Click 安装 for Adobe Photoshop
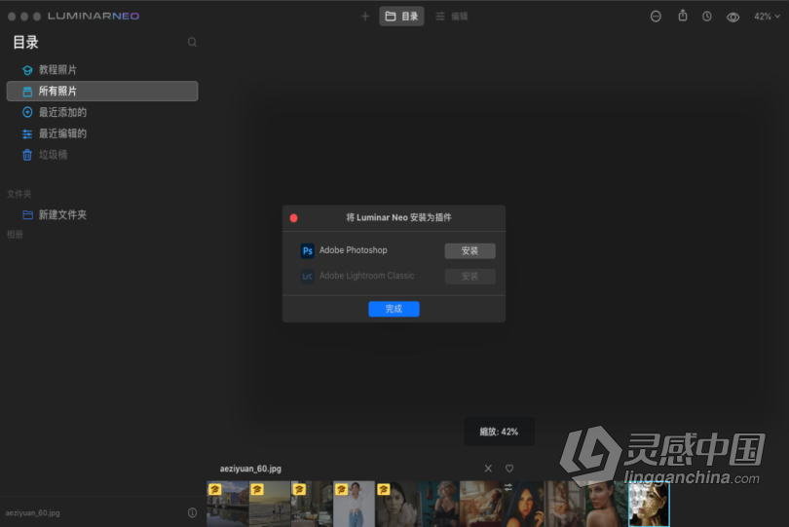Viewport: 789px width, 527px height. pyautogui.click(x=470, y=250)
